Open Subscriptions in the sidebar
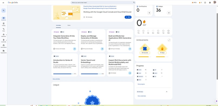This screenshot has width=218, height=106. (4, 46)
